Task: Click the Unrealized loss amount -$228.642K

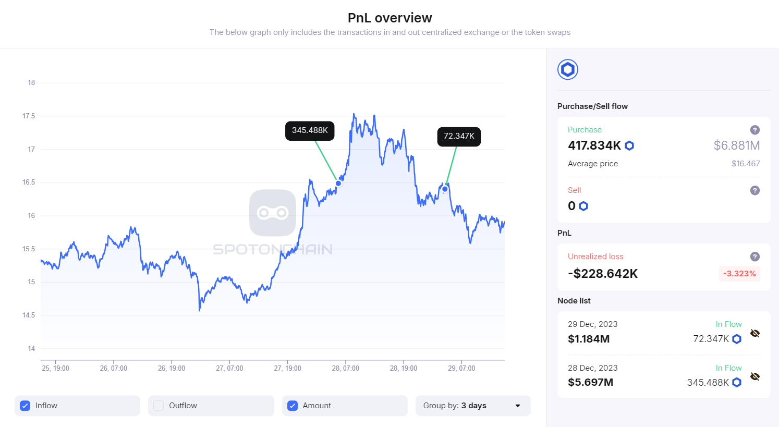Action: [603, 273]
